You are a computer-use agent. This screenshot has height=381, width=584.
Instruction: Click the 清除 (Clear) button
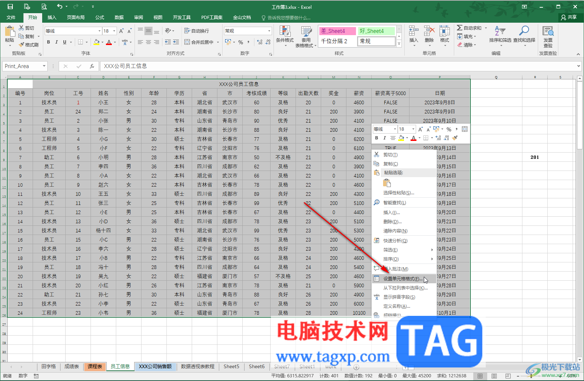pos(466,45)
